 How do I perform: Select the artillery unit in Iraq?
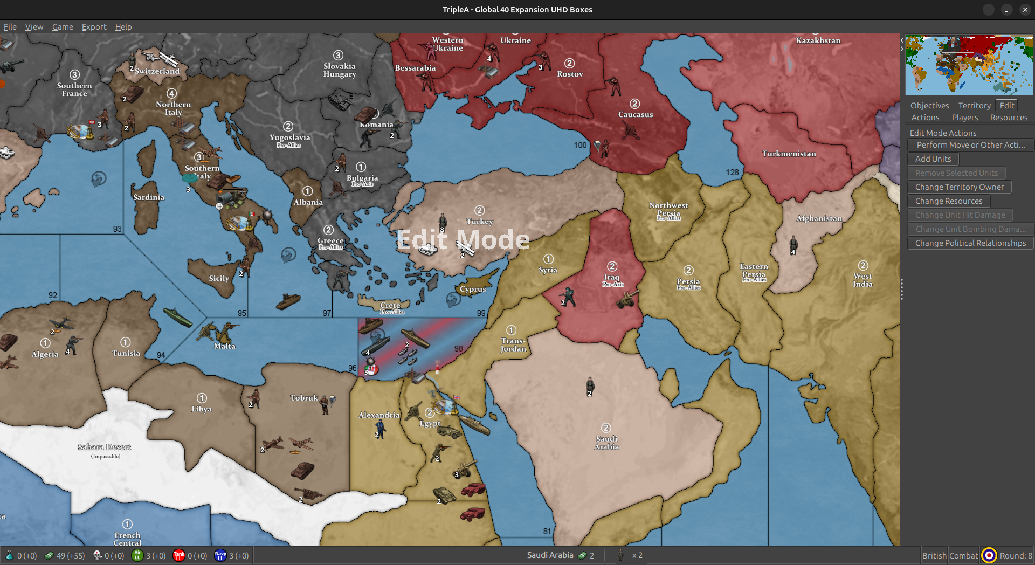(627, 299)
